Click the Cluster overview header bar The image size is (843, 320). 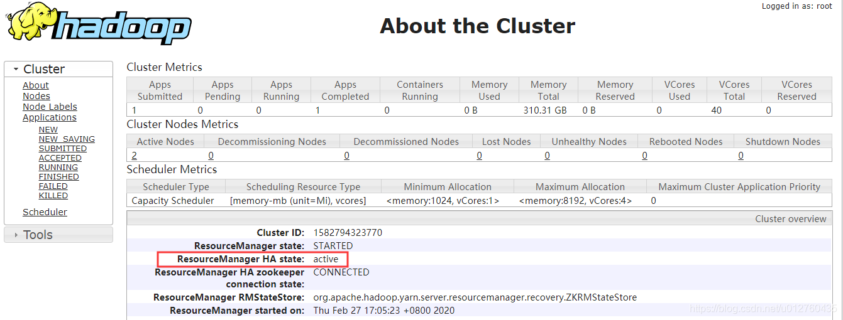click(480, 219)
